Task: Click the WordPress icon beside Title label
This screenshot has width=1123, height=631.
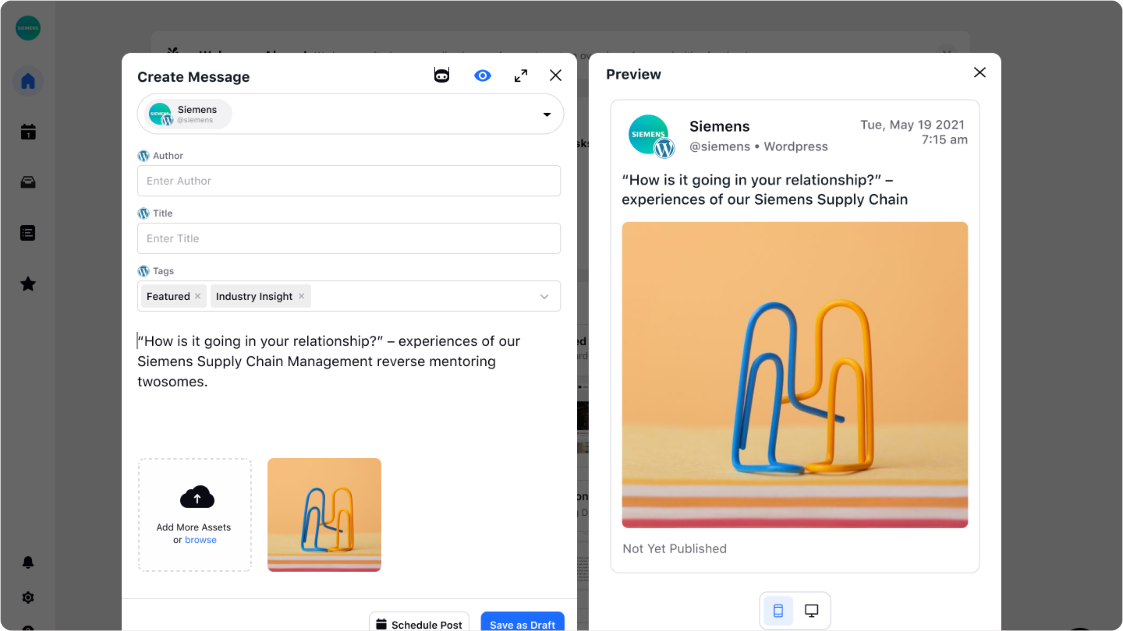Action: click(143, 213)
